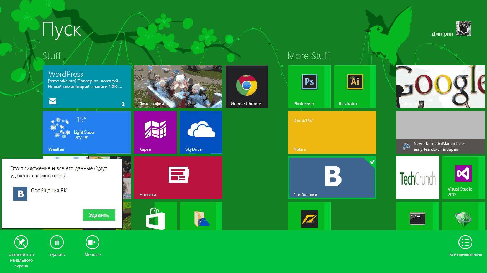Launch Google Chrome tile
Screen dimensions: 487x273
point(247,87)
